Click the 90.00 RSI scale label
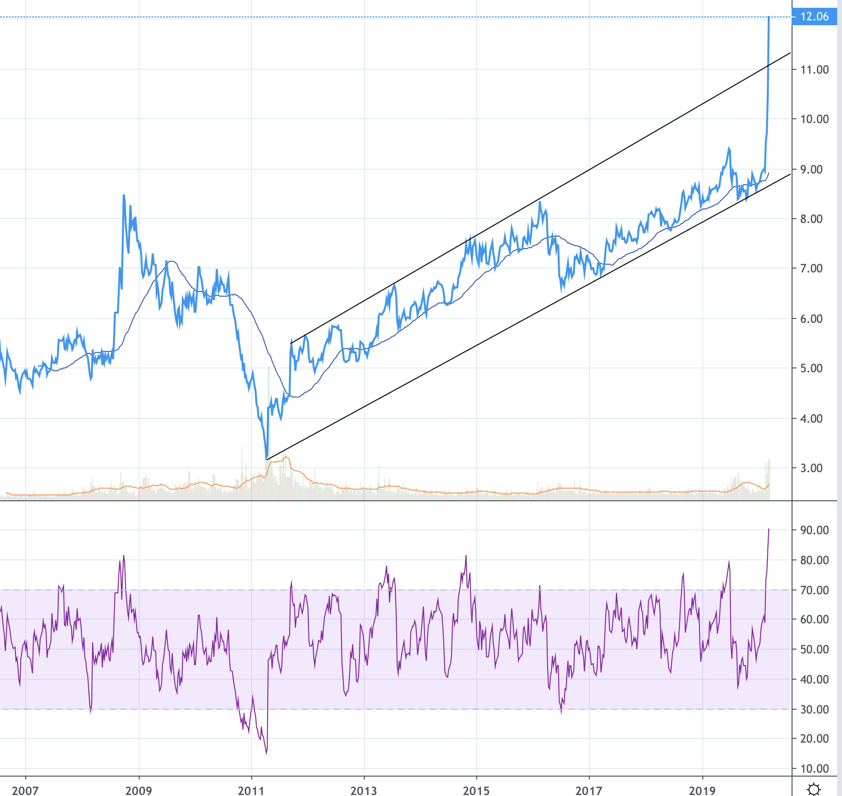 pyautogui.click(x=814, y=530)
